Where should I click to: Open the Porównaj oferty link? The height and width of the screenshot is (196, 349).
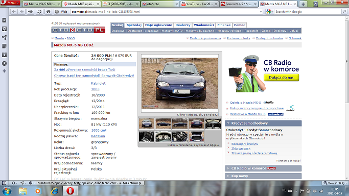238,38
